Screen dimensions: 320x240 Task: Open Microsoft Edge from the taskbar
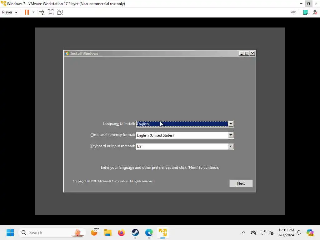[x=149, y=232]
